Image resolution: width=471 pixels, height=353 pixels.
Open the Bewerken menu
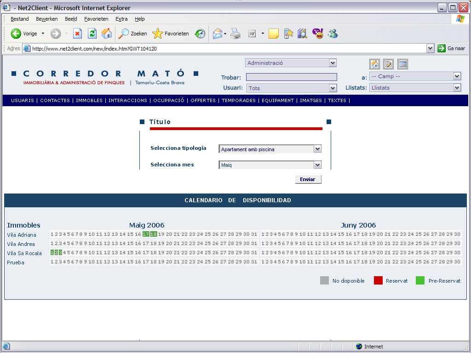46,19
